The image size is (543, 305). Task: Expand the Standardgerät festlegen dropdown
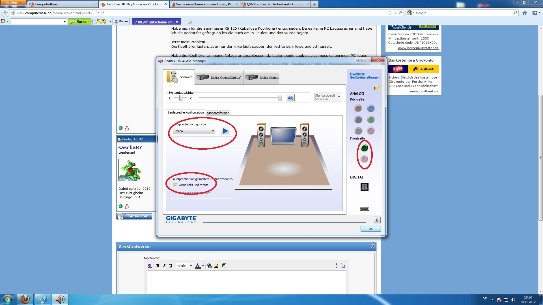point(339,97)
